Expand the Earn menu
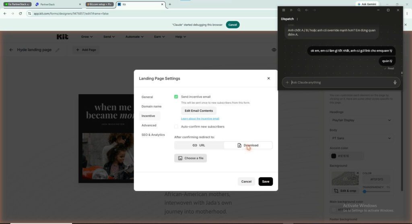 [159, 37]
